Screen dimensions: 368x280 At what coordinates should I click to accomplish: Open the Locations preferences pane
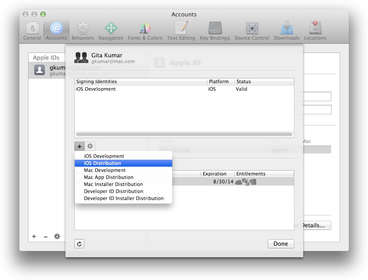pos(315,31)
